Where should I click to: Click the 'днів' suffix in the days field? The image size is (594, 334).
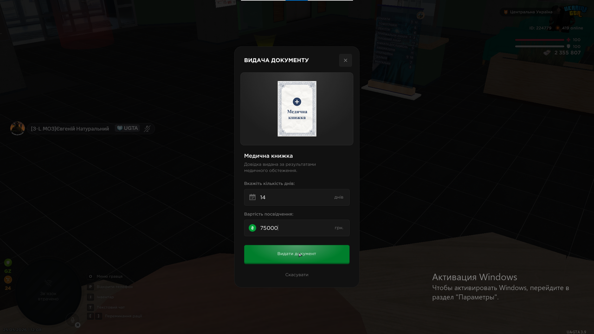click(x=339, y=197)
